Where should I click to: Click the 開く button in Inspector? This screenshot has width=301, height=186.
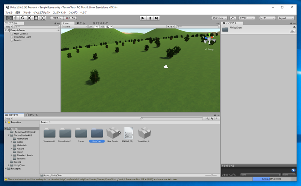click(293, 32)
